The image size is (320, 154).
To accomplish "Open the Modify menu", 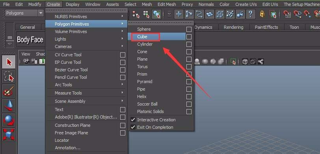I will point(35,4).
